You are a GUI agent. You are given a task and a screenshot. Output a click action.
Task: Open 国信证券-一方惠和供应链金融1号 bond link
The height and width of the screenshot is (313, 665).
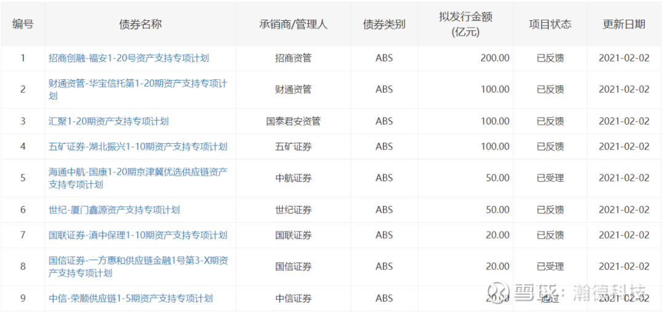pyautogui.click(x=138, y=266)
